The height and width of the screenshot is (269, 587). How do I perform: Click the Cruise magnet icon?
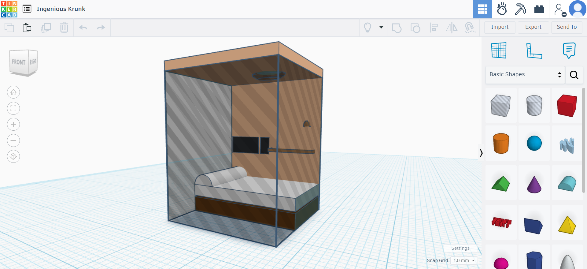pyautogui.click(x=470, y=28)
